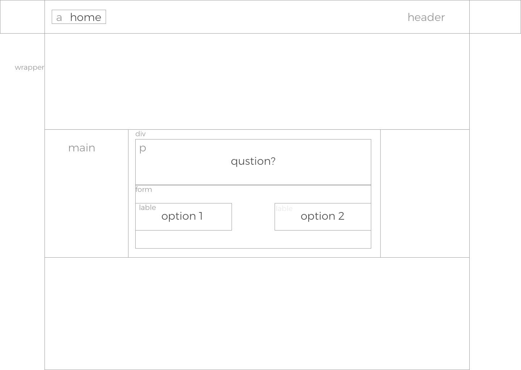Click the 'a' tag label
This screenshot has width=521, height=370.
[x=59, y=17]
